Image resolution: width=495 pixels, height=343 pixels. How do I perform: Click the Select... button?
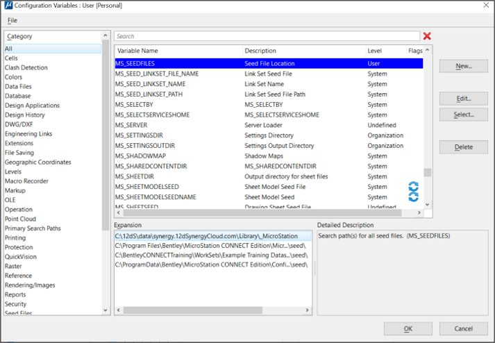coord(463,115)
